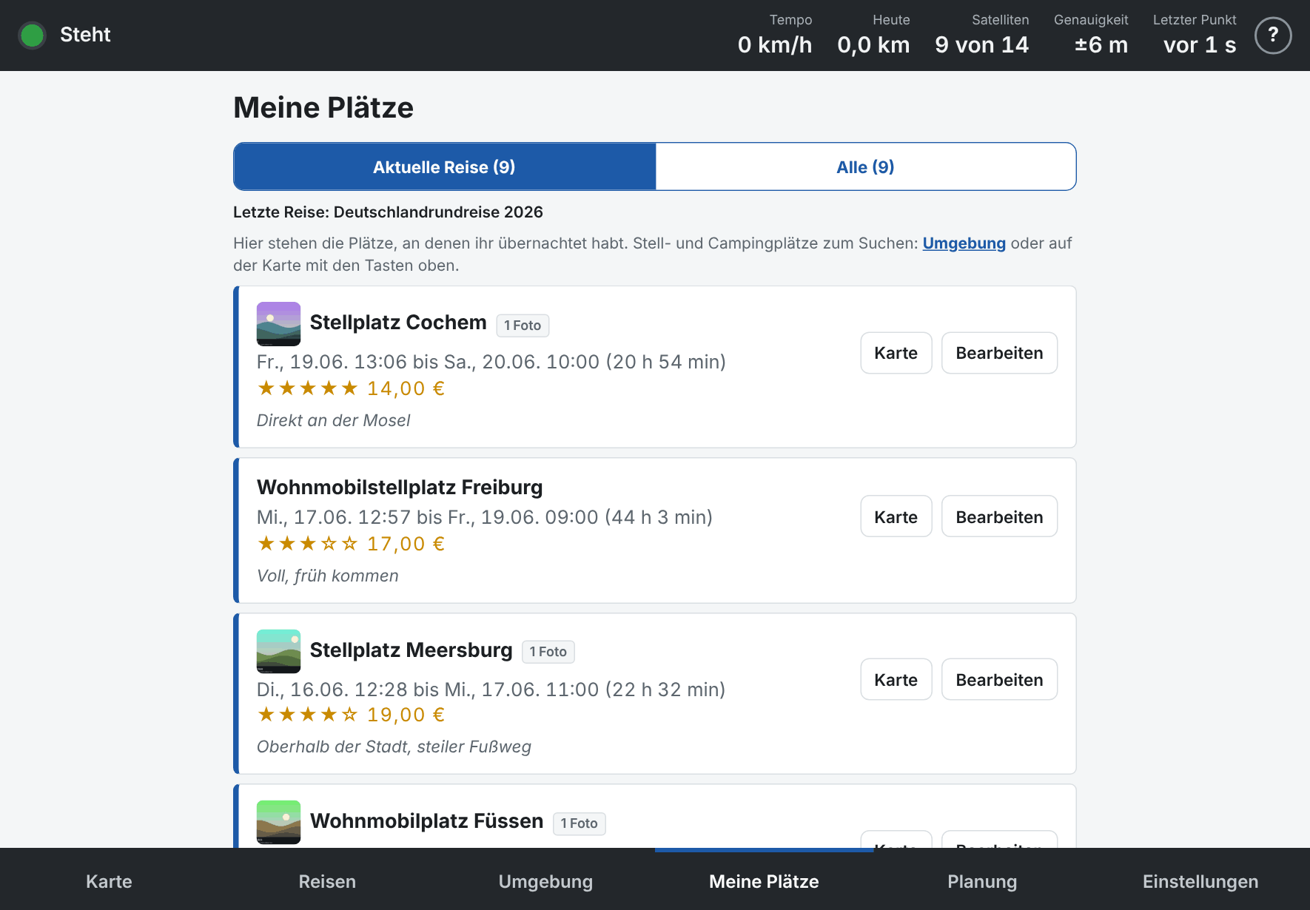The width and height of the screenshot is (1310, 910).
Task: Click the Stellplatz Meersburg title
Action: coord(411,650)
